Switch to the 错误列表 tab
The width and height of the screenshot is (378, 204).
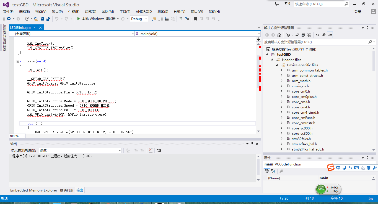(67, 190)
